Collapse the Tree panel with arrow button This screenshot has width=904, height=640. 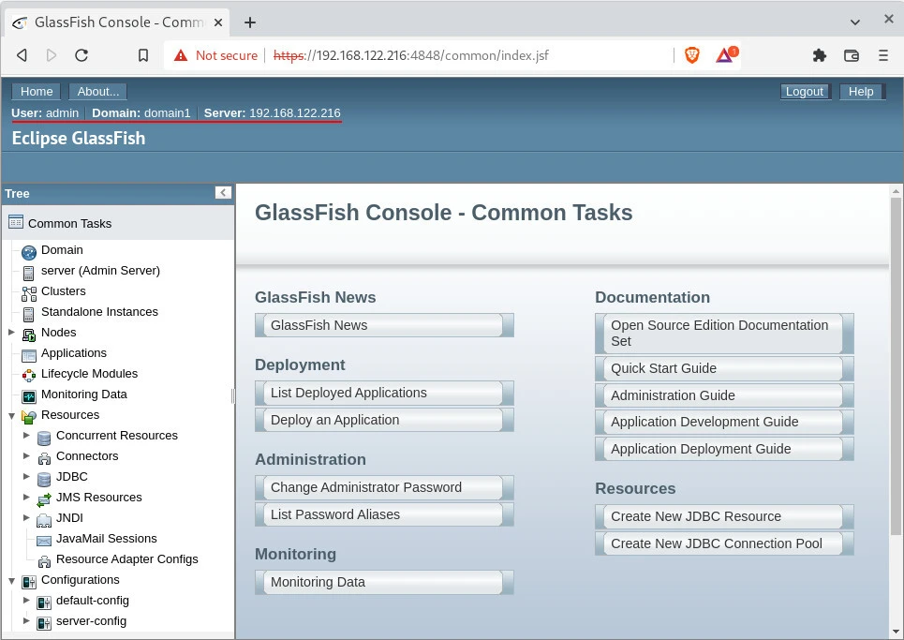coord(223,193)
